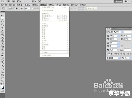Switch to the 设计 workspace
Screen dimensions: 132x98
[x=127, y=1]
